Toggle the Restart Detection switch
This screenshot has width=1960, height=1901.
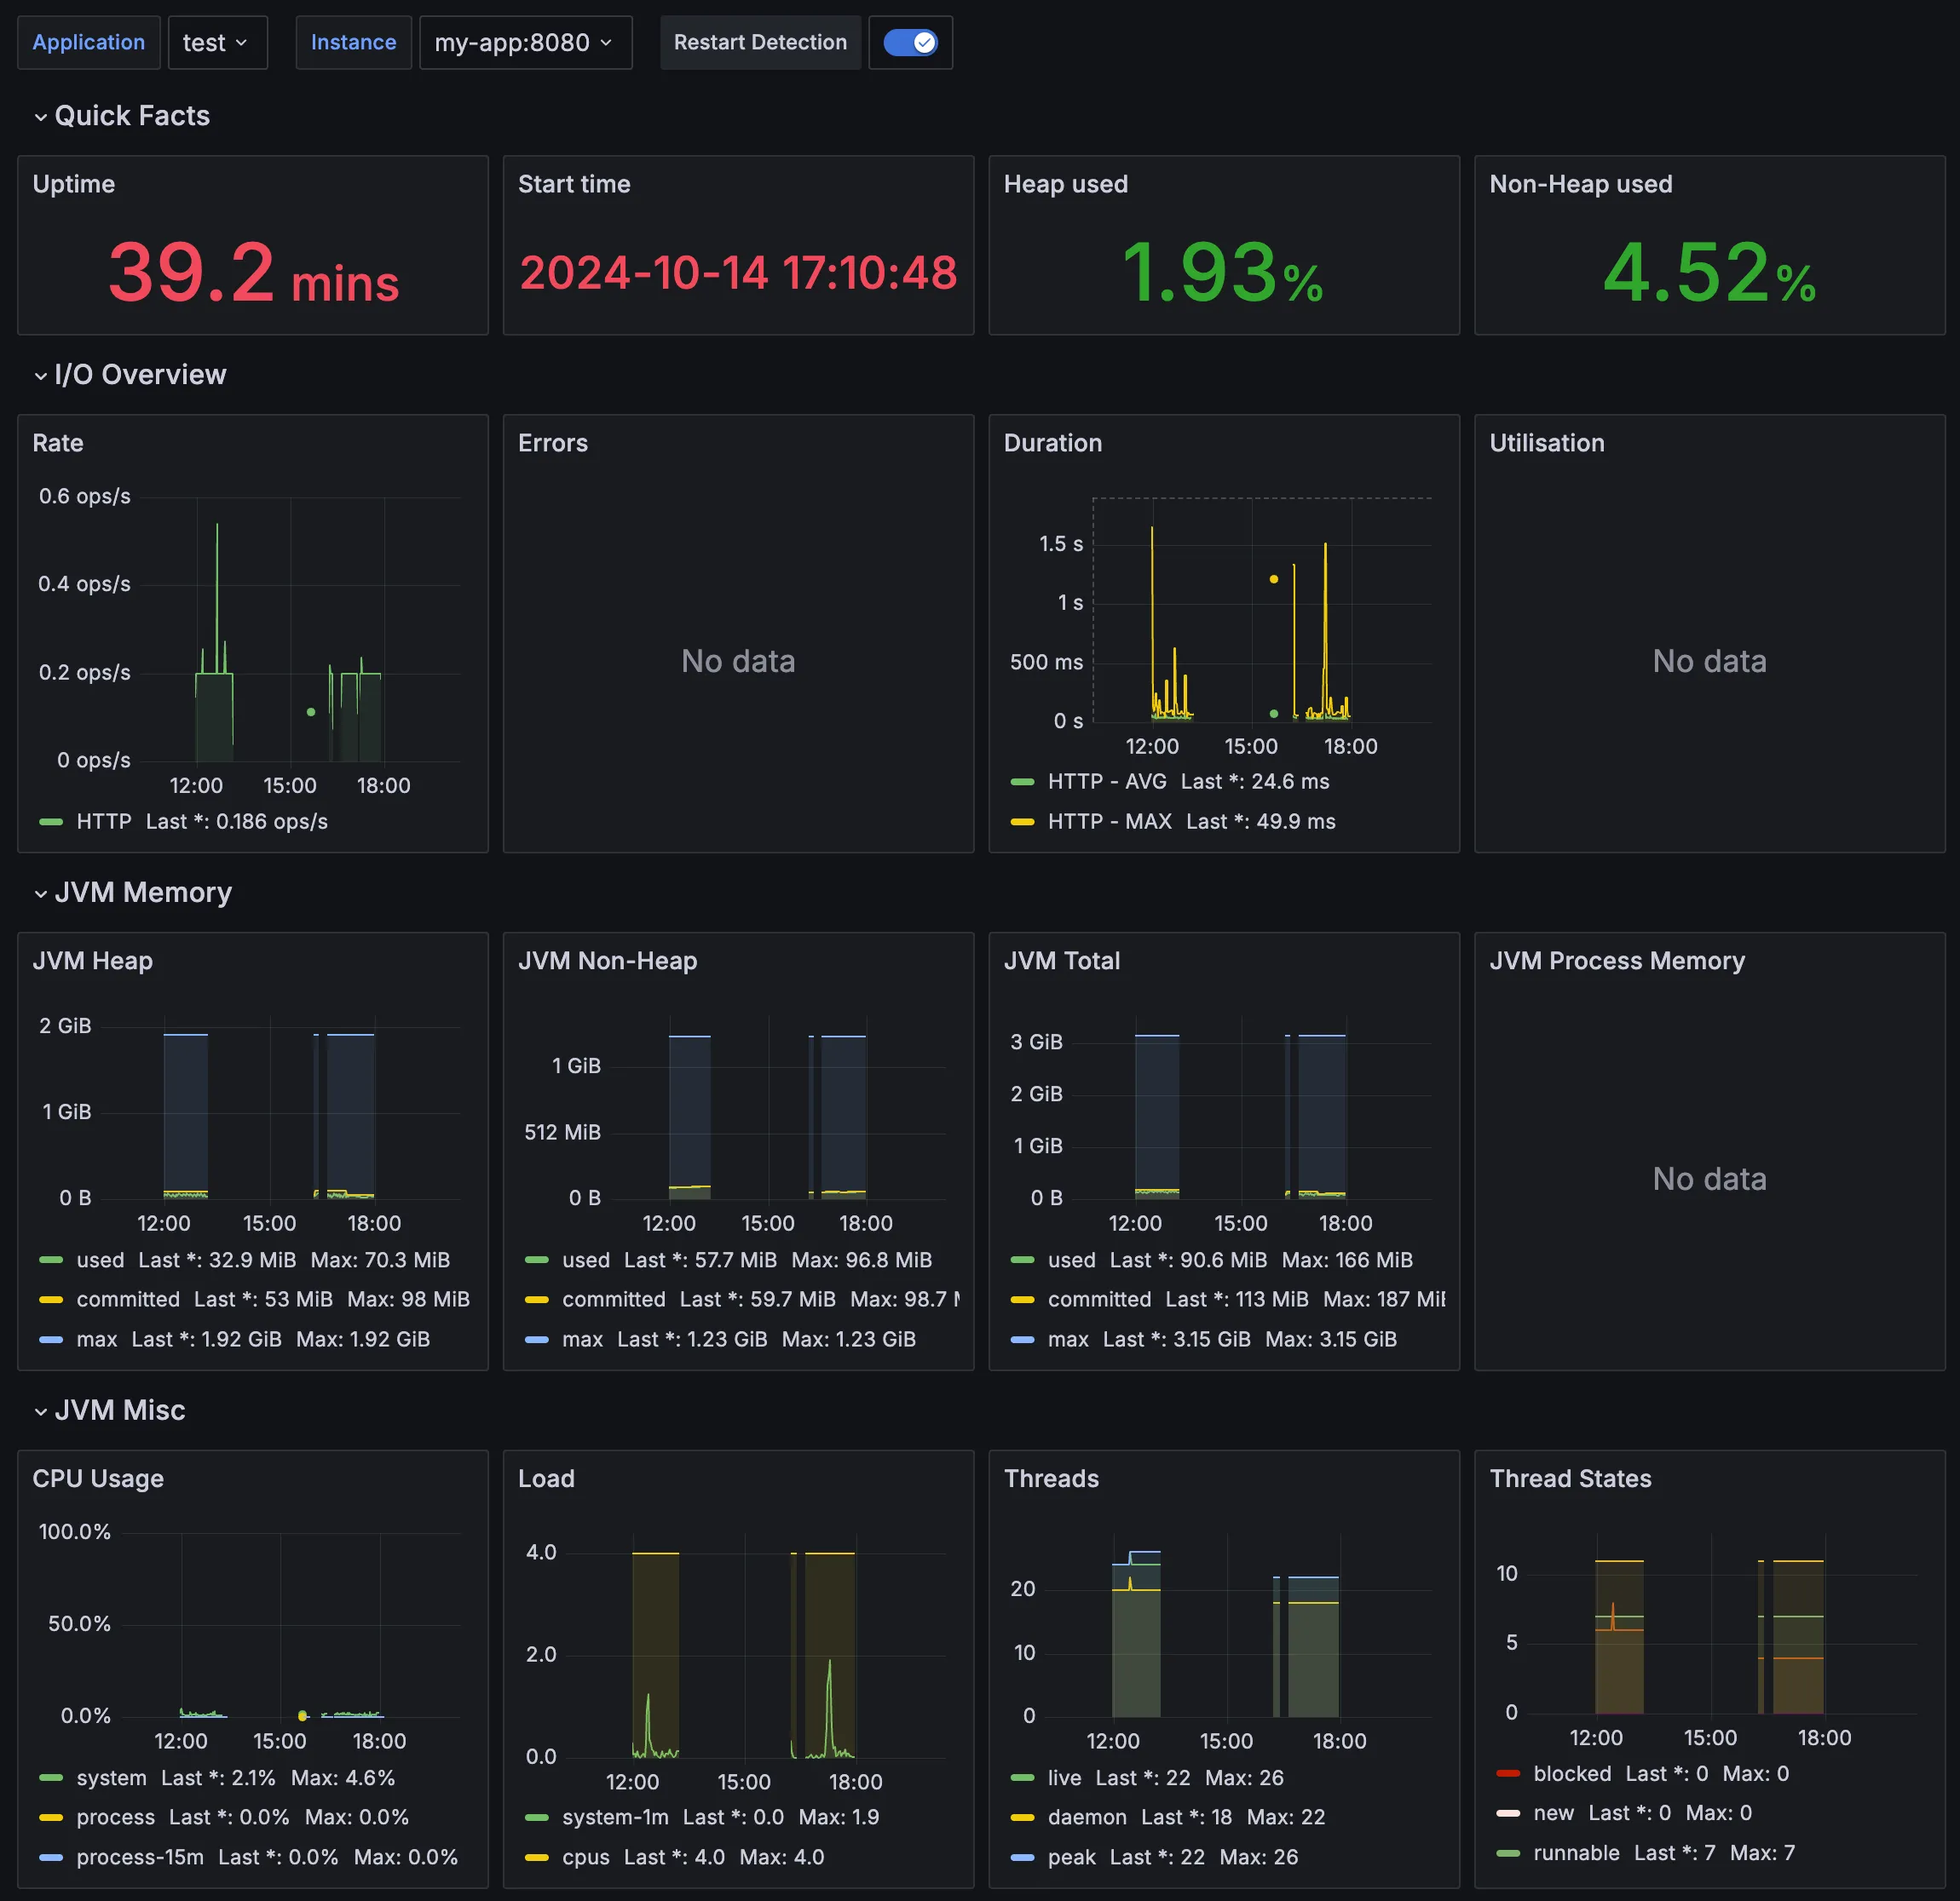pos(910,43)
